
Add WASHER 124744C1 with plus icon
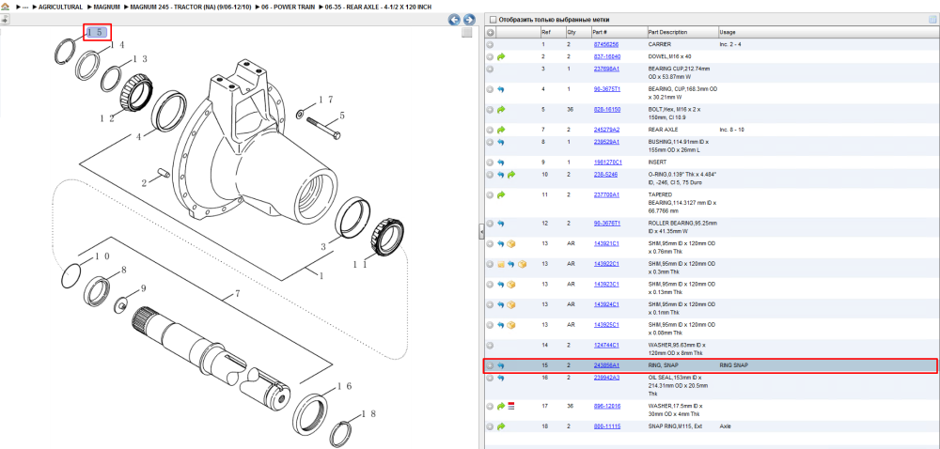(490, 346)
